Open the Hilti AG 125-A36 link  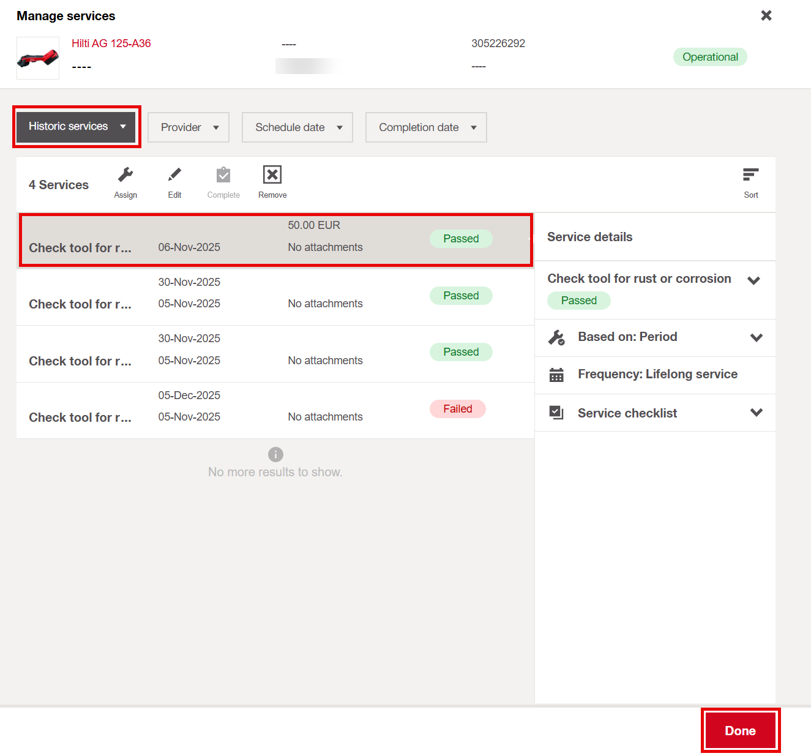coord(111,43)
